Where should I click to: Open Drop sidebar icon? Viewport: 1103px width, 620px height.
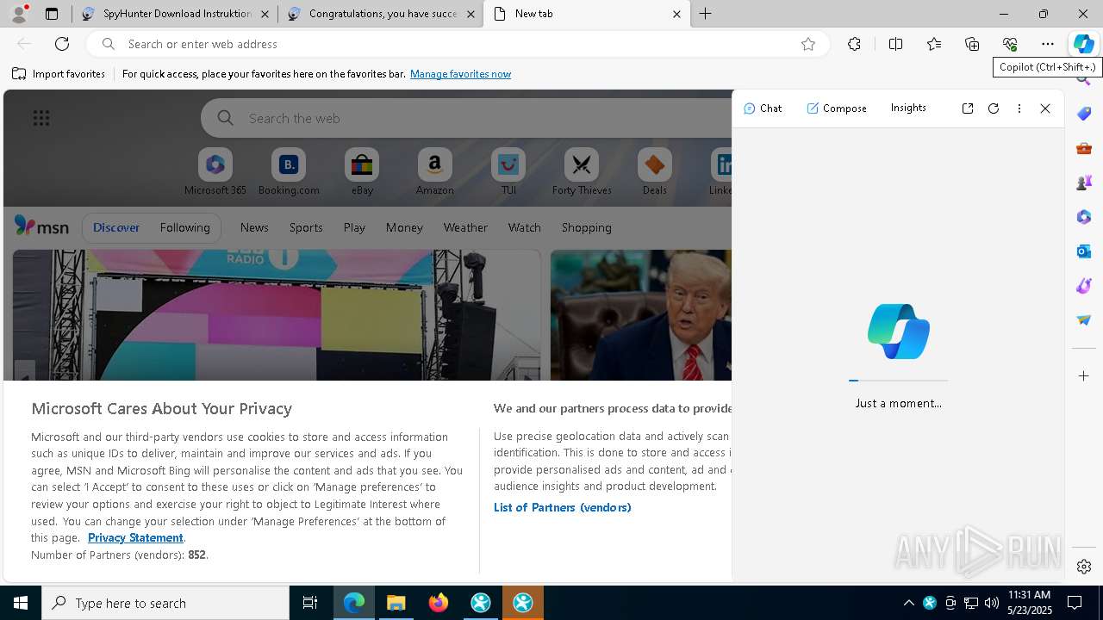[x=1084, y=320]
